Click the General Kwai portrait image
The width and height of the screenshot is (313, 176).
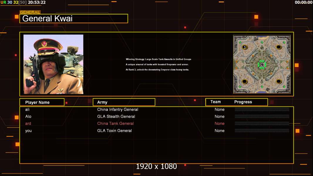[x=53, y=64]
